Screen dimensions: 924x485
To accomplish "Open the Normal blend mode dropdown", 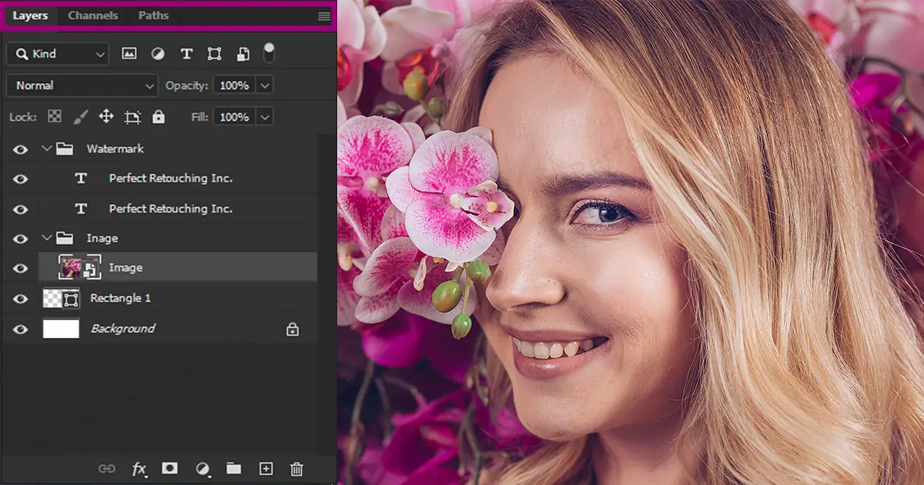I will 82,85.
